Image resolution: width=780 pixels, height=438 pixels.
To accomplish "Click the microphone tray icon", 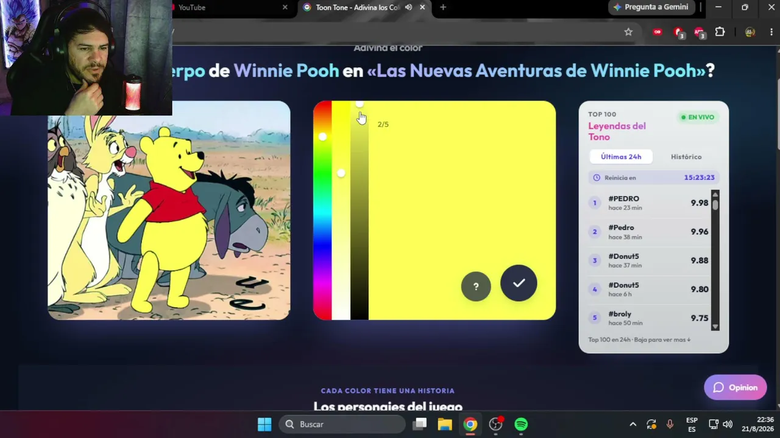I will click(x=670, y=424).
